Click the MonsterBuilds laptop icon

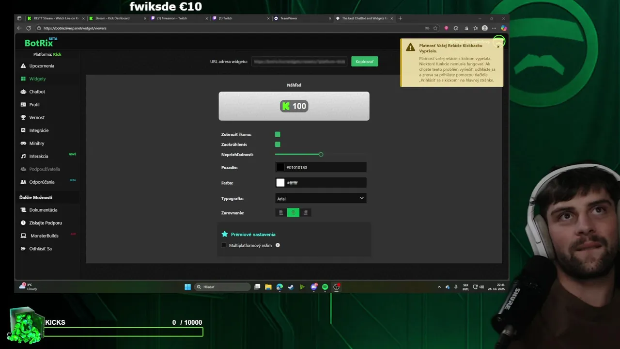23,236
